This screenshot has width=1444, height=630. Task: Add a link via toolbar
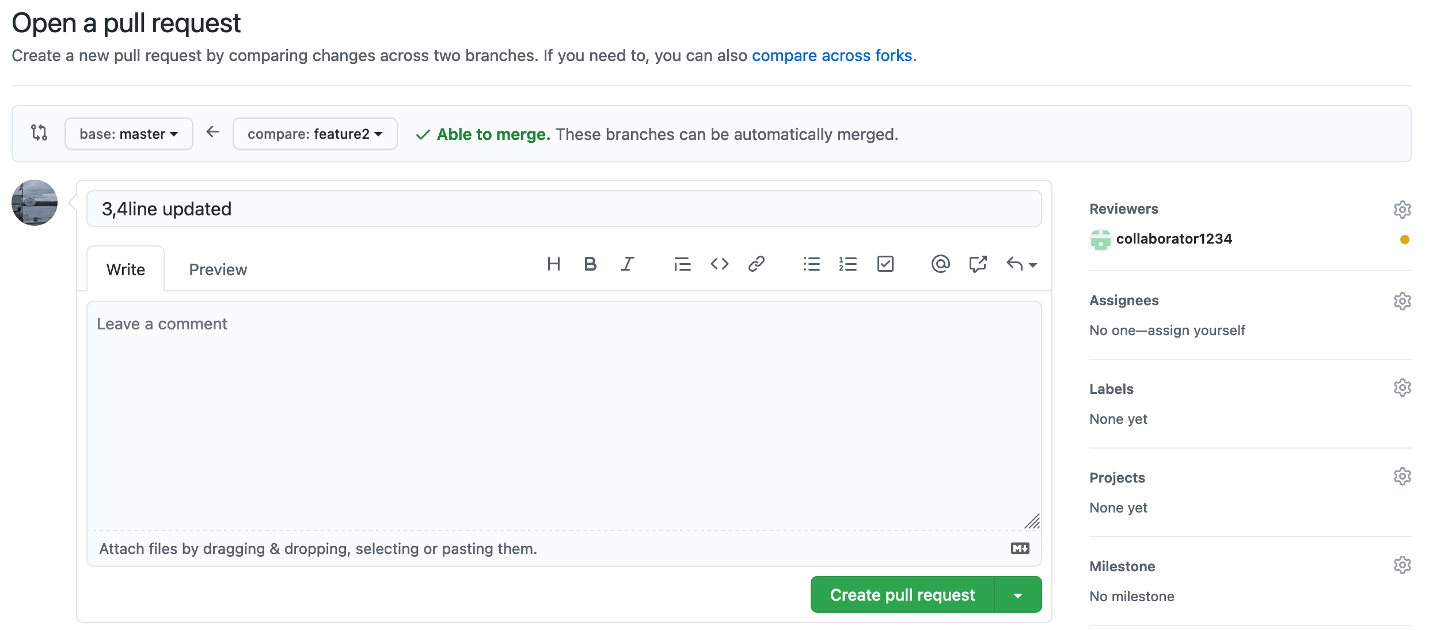click(756, 264)
